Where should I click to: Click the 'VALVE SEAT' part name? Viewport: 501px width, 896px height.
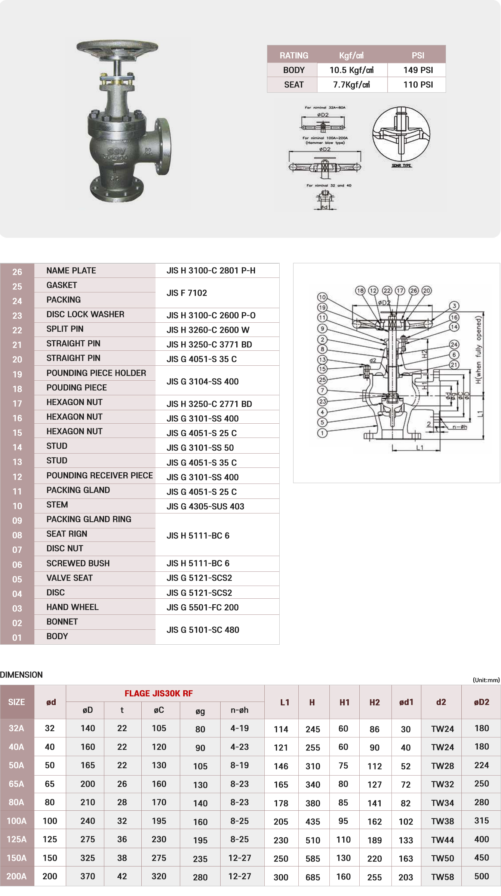coord(69,578)
